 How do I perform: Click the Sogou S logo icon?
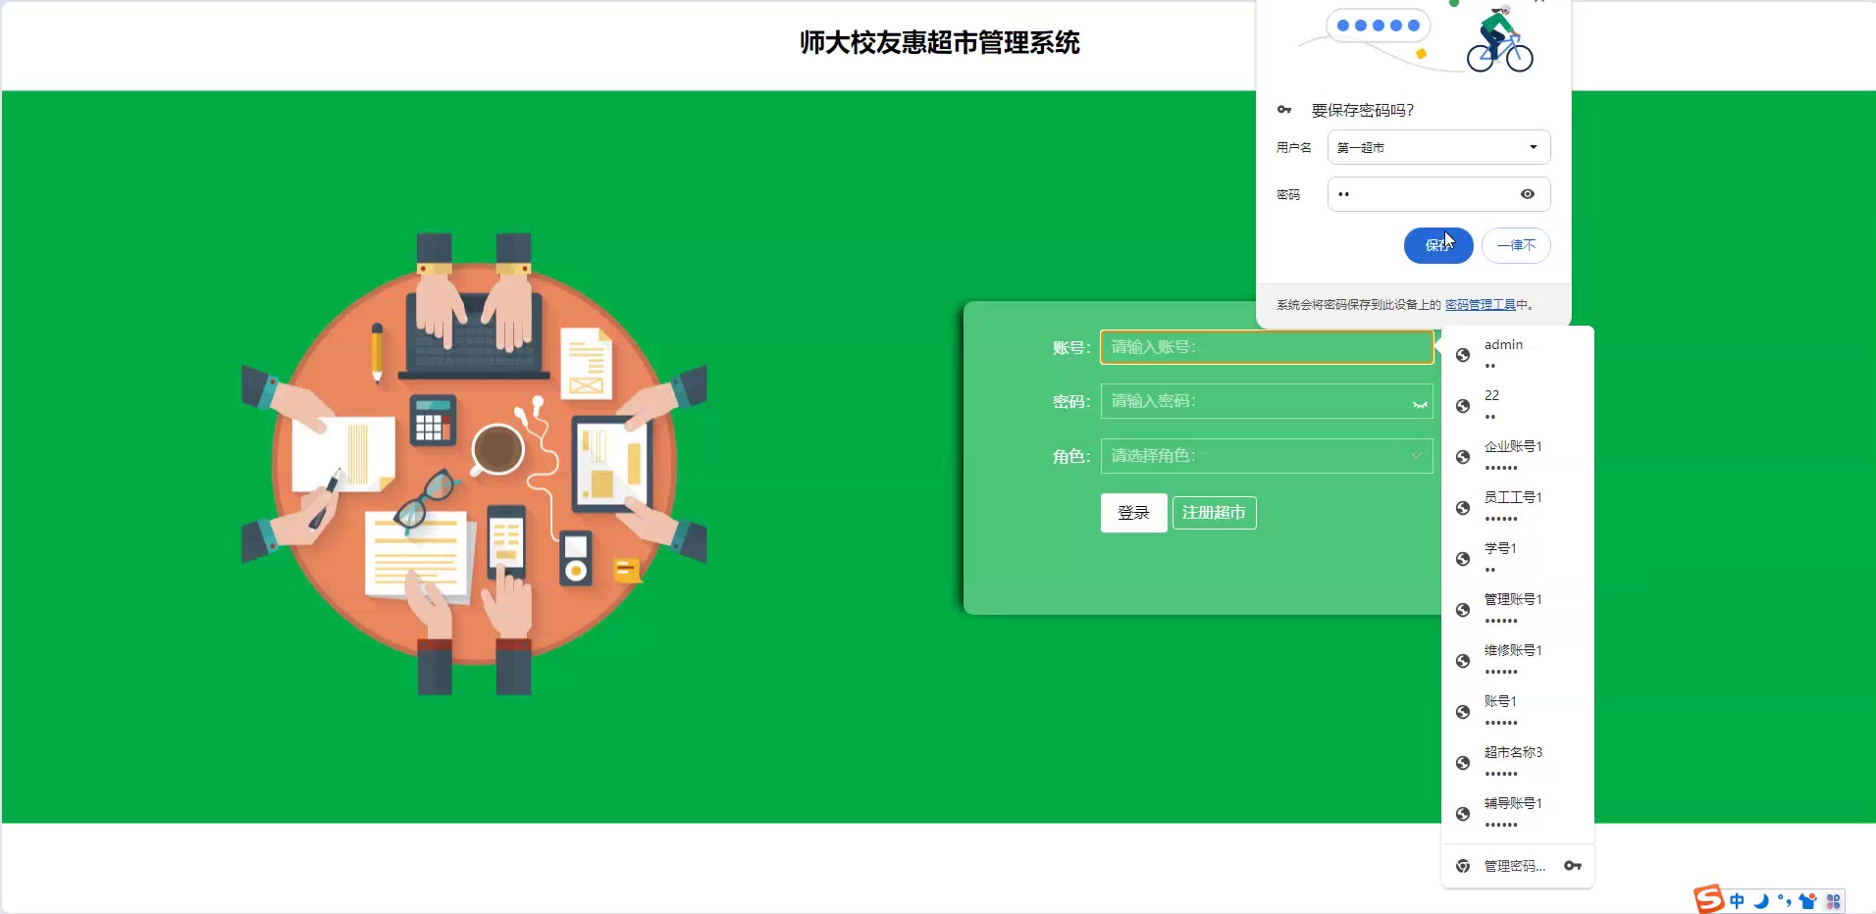[1708, 899]
